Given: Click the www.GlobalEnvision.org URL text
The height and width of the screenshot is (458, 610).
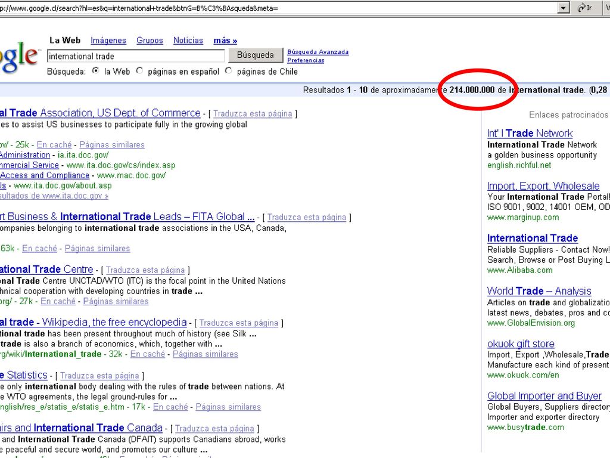Looking at the screenshot, I should coord(531,323).
